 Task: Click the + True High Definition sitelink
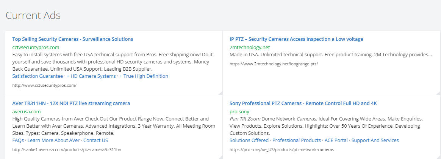pos(144,76)
